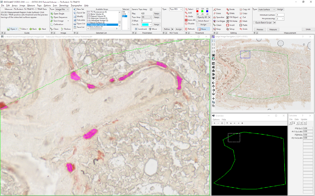This screenshot has height=196, width=315.
Task: Open the Topographer menu
Action: (76, 5)
